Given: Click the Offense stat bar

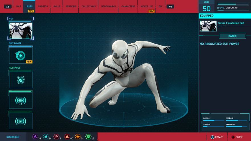Looking at the screenshot, I should [x=236, y=120].
